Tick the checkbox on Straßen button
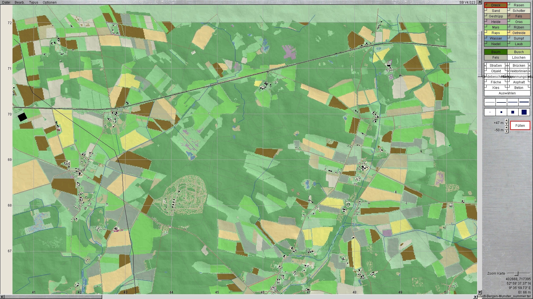This screenshot has width=533, height=299. [486, 65]
